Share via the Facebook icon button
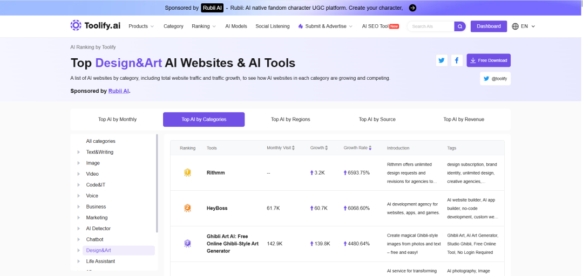 [457, 60]
